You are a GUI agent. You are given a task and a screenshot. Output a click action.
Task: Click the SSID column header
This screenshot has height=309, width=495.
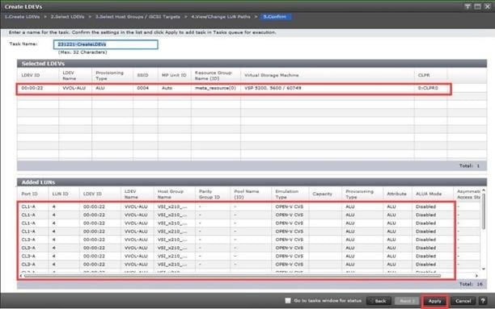[x=142, y=75]
